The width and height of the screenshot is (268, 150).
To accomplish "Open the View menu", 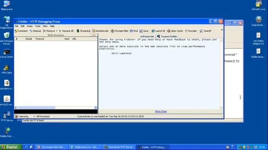I will pos(45,26).
